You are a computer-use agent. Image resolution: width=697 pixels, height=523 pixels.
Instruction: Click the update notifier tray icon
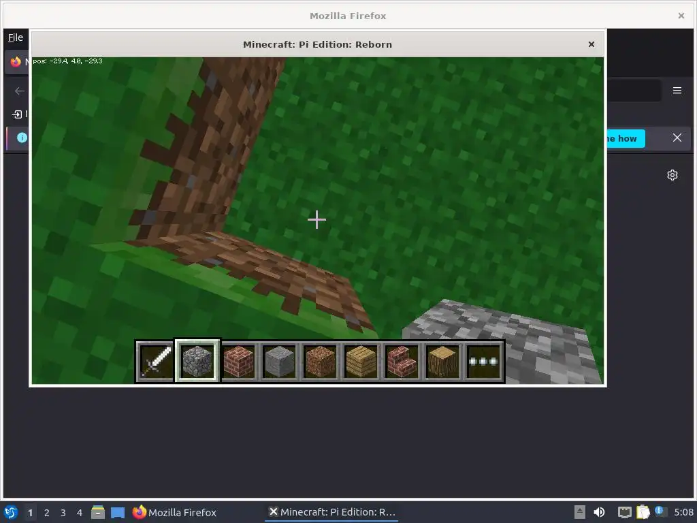point(660,511)
